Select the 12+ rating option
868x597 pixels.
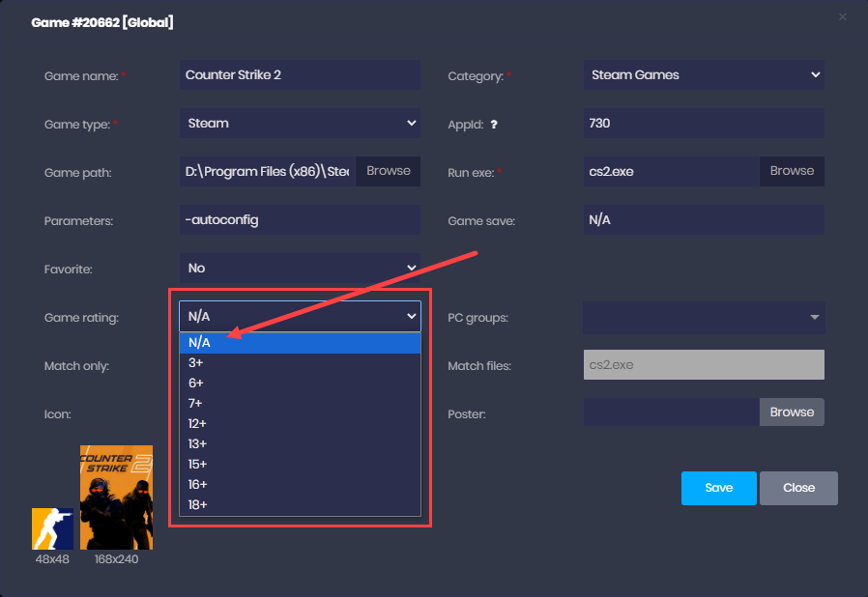pos(300,424)
